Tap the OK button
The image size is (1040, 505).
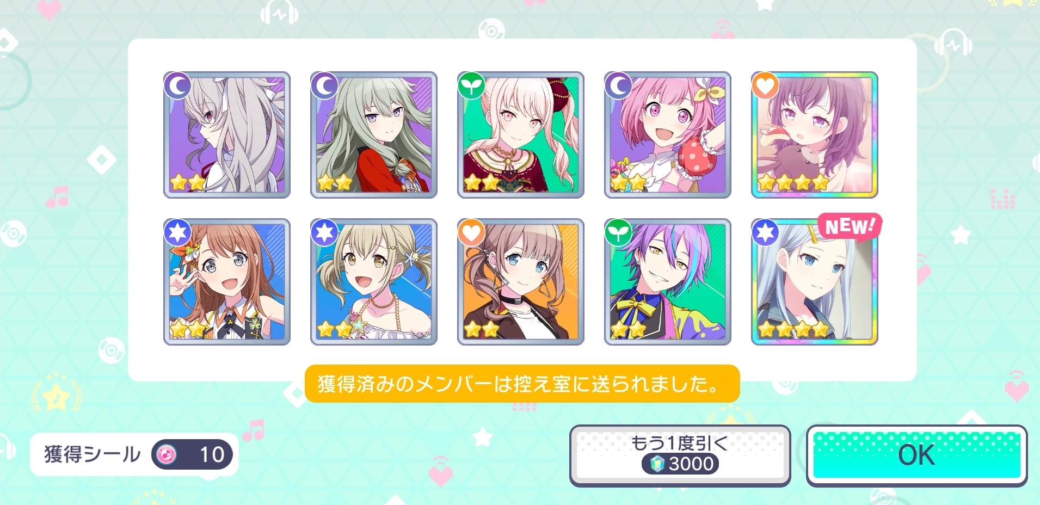point(916,455)
